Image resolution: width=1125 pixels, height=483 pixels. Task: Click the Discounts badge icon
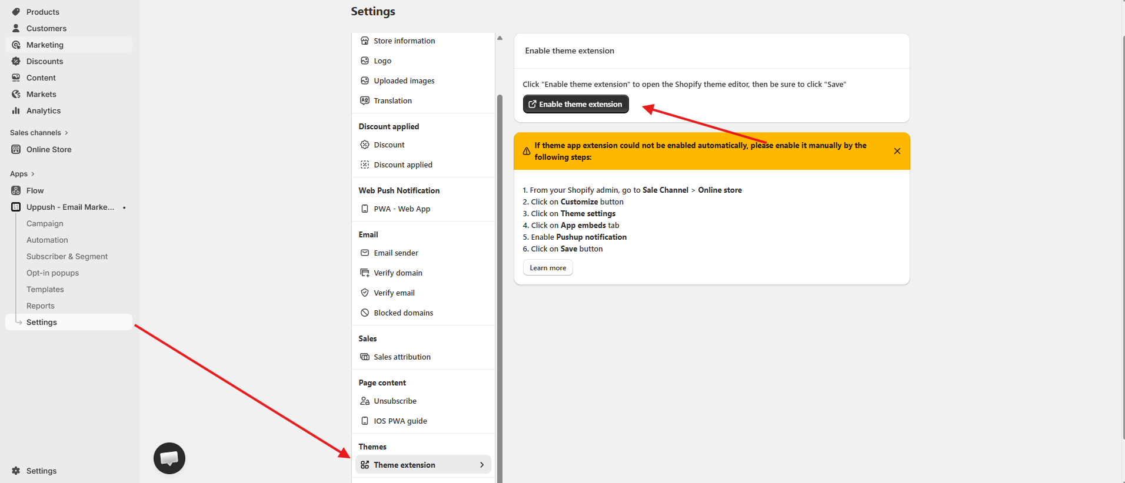pos(16,61)
